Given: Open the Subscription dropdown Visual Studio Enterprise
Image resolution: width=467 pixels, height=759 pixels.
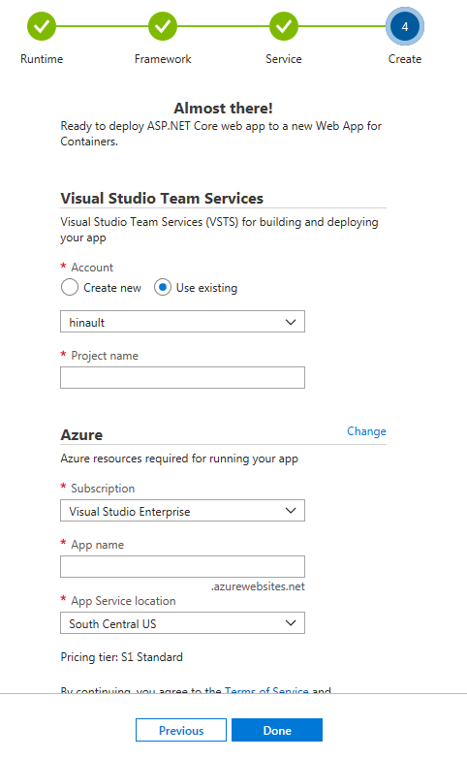Looking at the screenshot, I should click(x=182, y=511).
